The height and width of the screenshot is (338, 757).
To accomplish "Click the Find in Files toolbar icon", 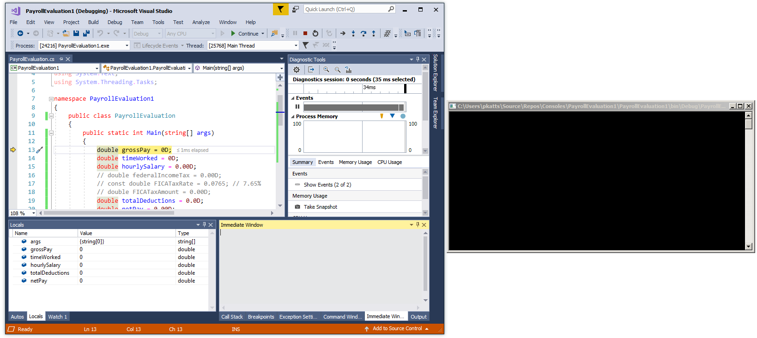I will tap(274, 33).
